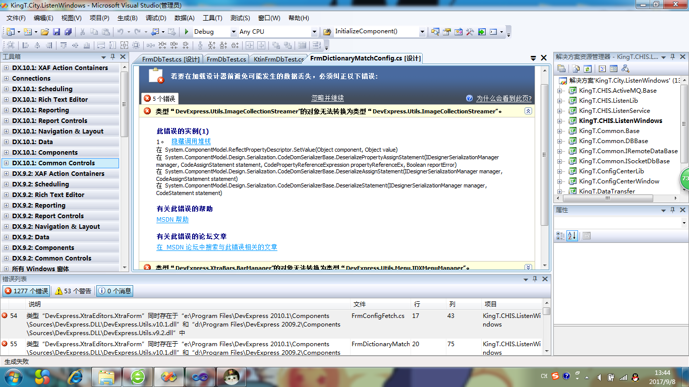Click Align Lefts layout icon
This screenshot has width=689, height=387.
coord(26,45)
